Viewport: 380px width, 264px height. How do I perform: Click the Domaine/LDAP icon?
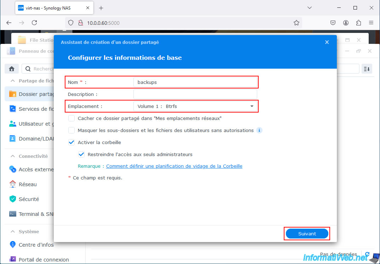[x=13, y=139]
